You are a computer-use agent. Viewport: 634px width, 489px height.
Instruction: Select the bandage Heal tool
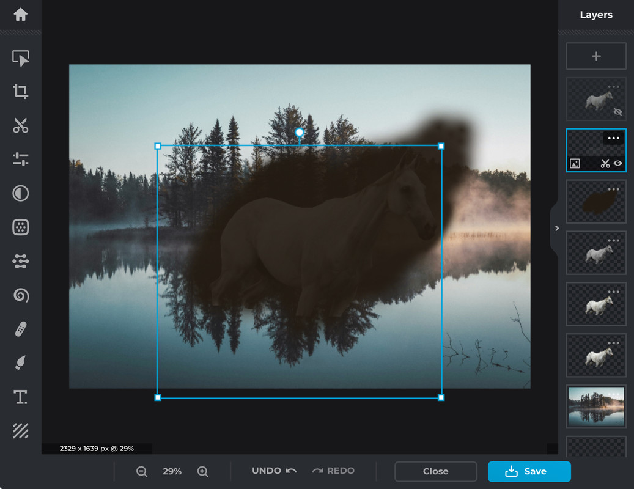click(x=20, y=329)
